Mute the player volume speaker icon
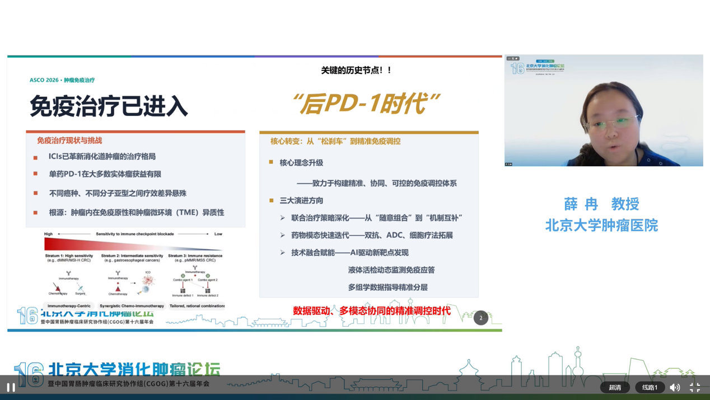The width and height of the screenshot is (710, 400). click(x=675, y=387)
